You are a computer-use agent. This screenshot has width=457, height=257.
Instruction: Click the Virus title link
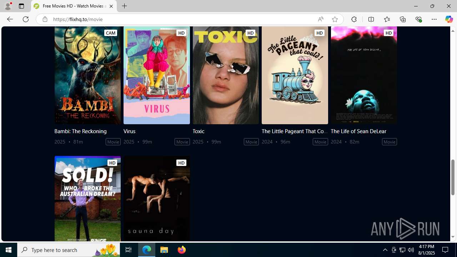pos(129,131)
